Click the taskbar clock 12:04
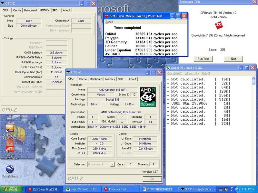Viewport: 258px width, 193px height. coord(248,189)
